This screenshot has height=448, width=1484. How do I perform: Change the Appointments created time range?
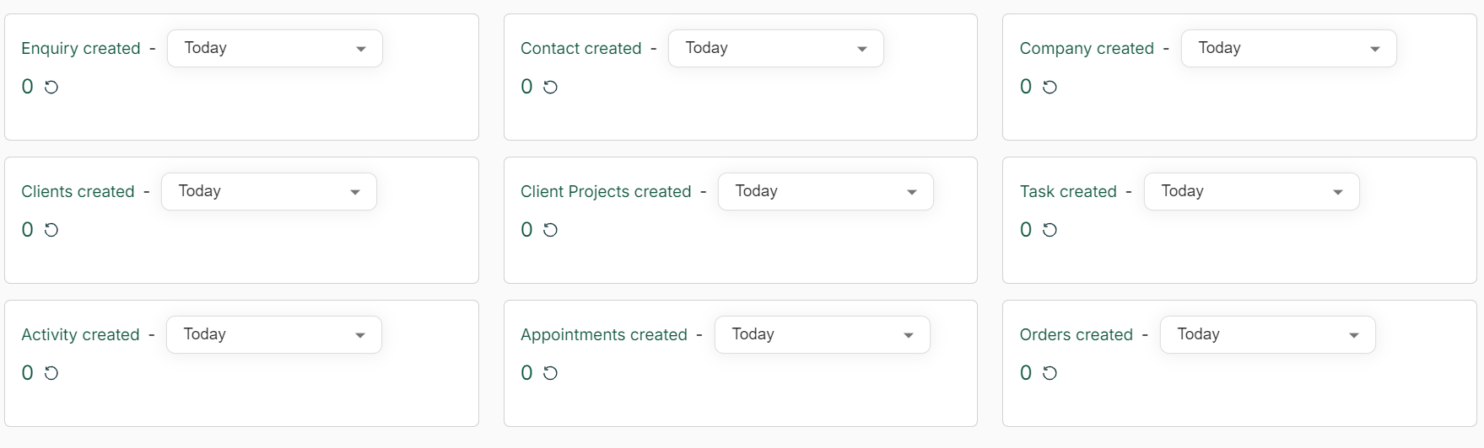[822, 335]
